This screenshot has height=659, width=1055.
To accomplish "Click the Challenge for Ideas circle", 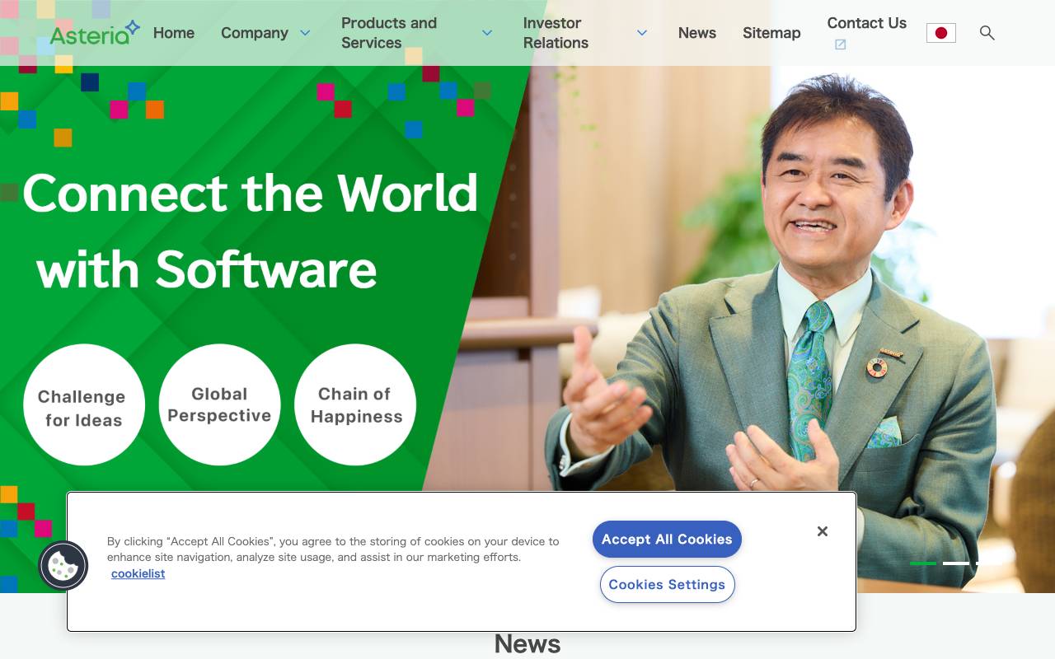I will pyautogui.click(x=83, y=405).
